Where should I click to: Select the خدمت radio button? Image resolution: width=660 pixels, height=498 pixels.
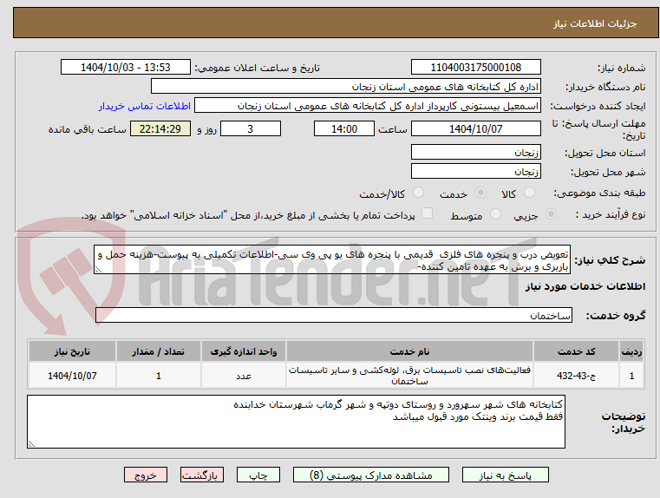coord(480,193)
